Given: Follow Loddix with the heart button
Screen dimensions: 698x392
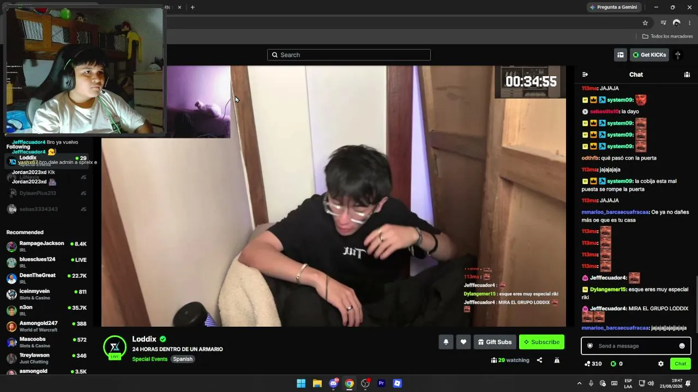Looking at the screenshot, I should [464, 342].
